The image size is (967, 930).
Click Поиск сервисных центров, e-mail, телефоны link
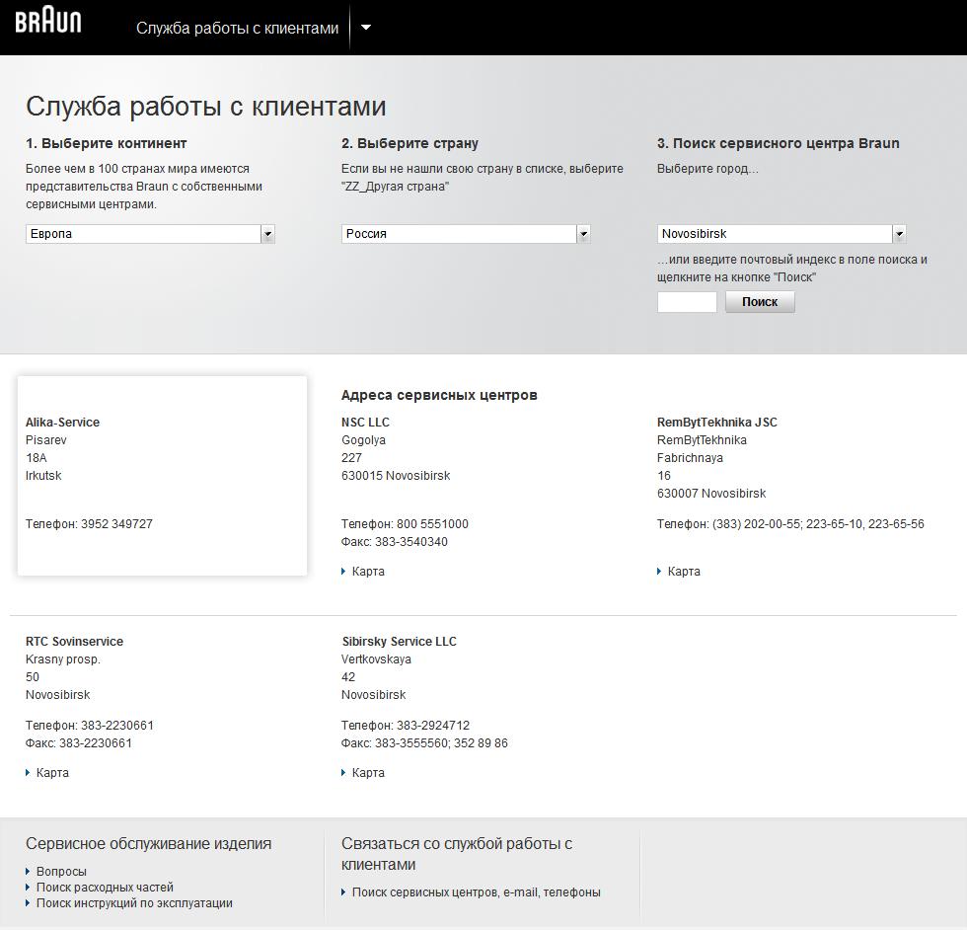tap(476, 892)
